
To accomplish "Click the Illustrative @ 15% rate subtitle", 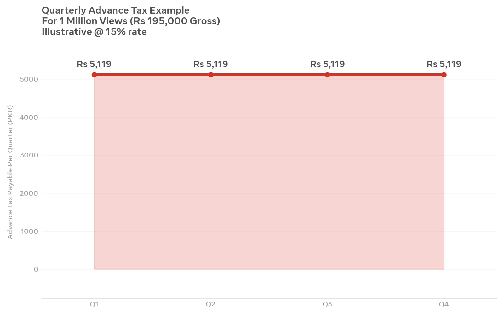I will pos(94,32).
